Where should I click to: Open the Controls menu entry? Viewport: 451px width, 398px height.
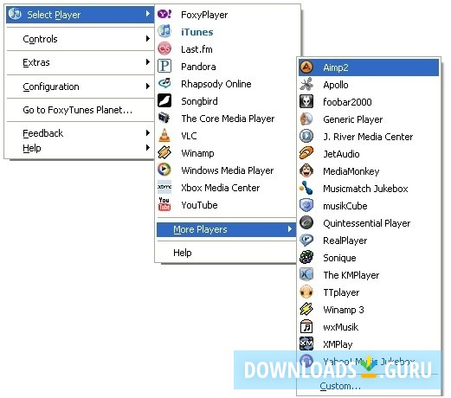click(81, 39)
